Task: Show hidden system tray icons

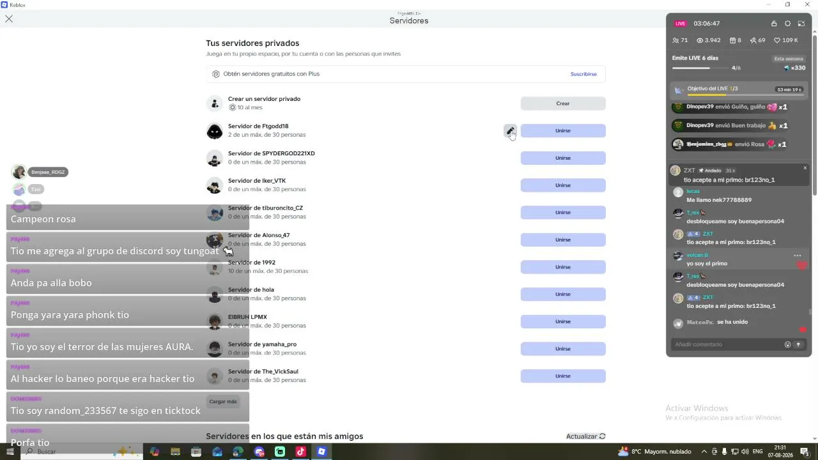Action: 704,452
